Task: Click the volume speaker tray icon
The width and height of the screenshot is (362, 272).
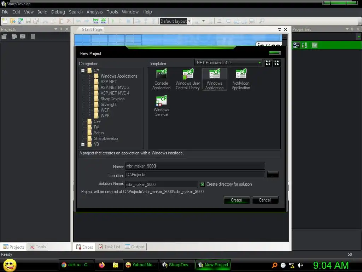Action: click(x=300, y=266)
